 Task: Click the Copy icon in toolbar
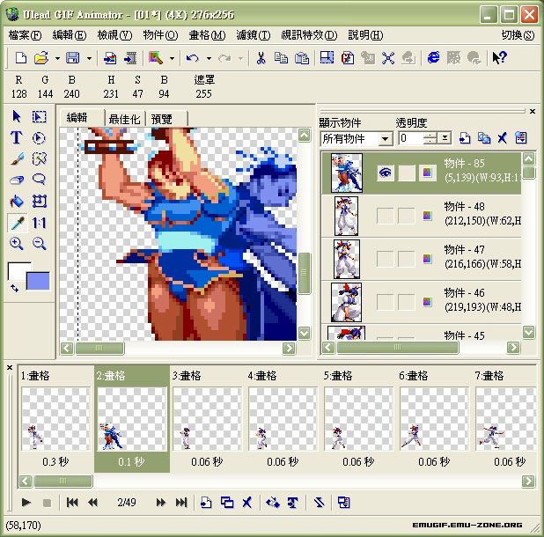point(281,58)
